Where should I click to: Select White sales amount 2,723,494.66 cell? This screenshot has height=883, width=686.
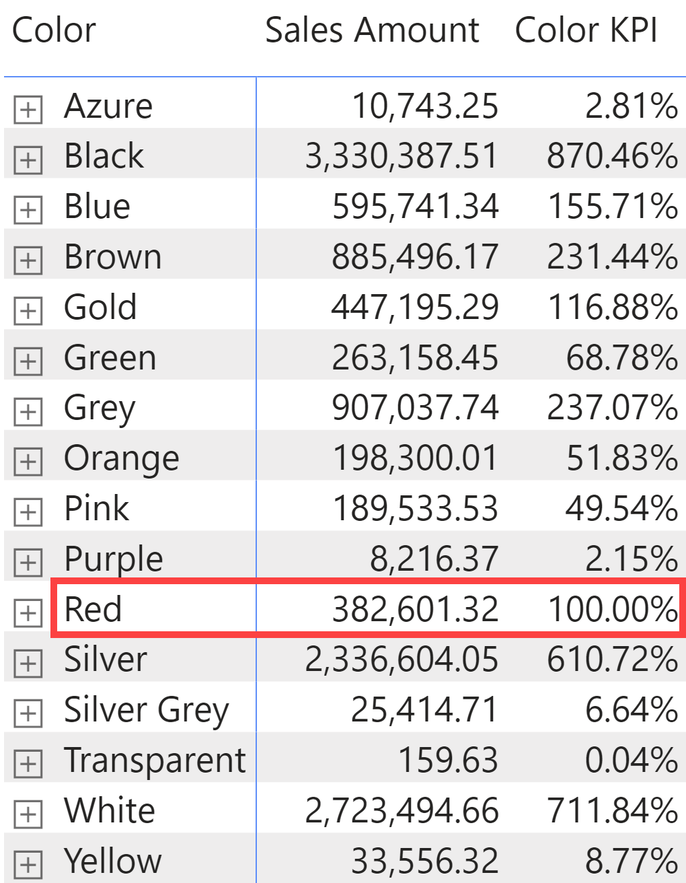tap(402, 810)
